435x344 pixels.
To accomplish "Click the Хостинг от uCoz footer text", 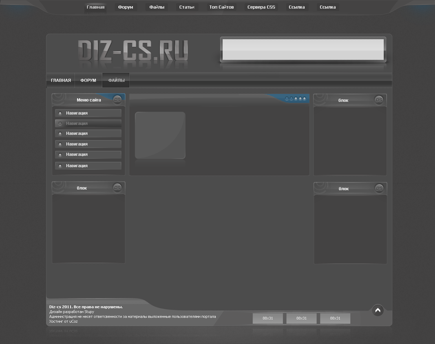I will (x=63, y=322).
